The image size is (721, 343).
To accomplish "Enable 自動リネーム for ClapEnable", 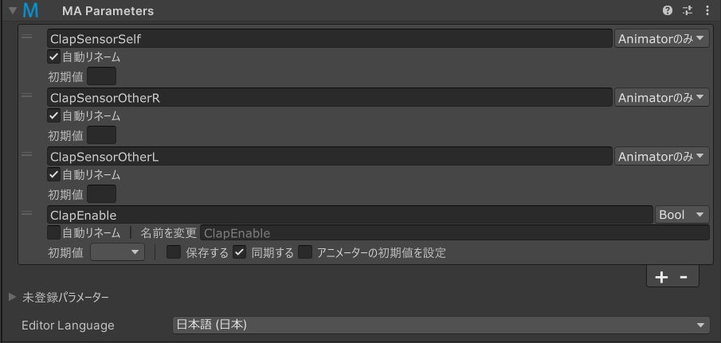I will pyautogui.click(x=54, y=233).
